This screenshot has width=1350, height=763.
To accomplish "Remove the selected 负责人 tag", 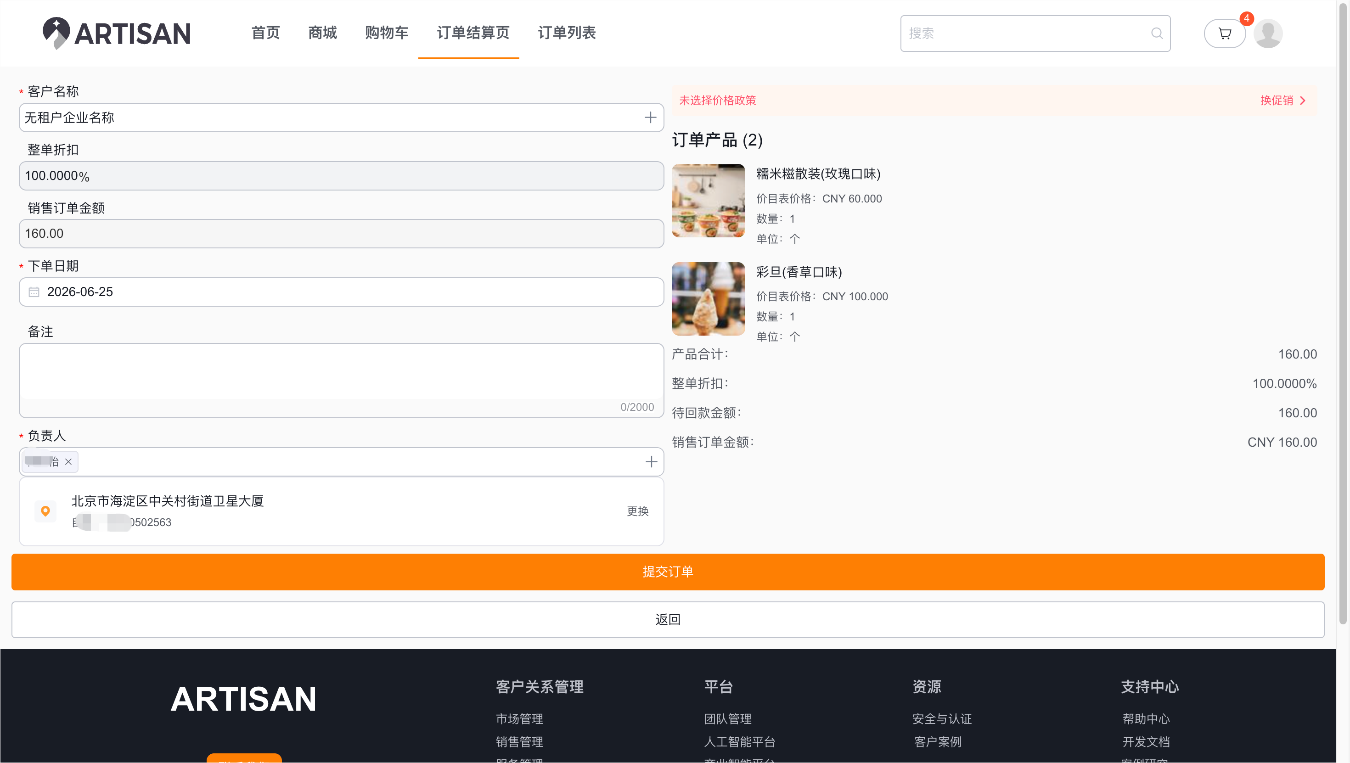I will [x=68, y=462].
